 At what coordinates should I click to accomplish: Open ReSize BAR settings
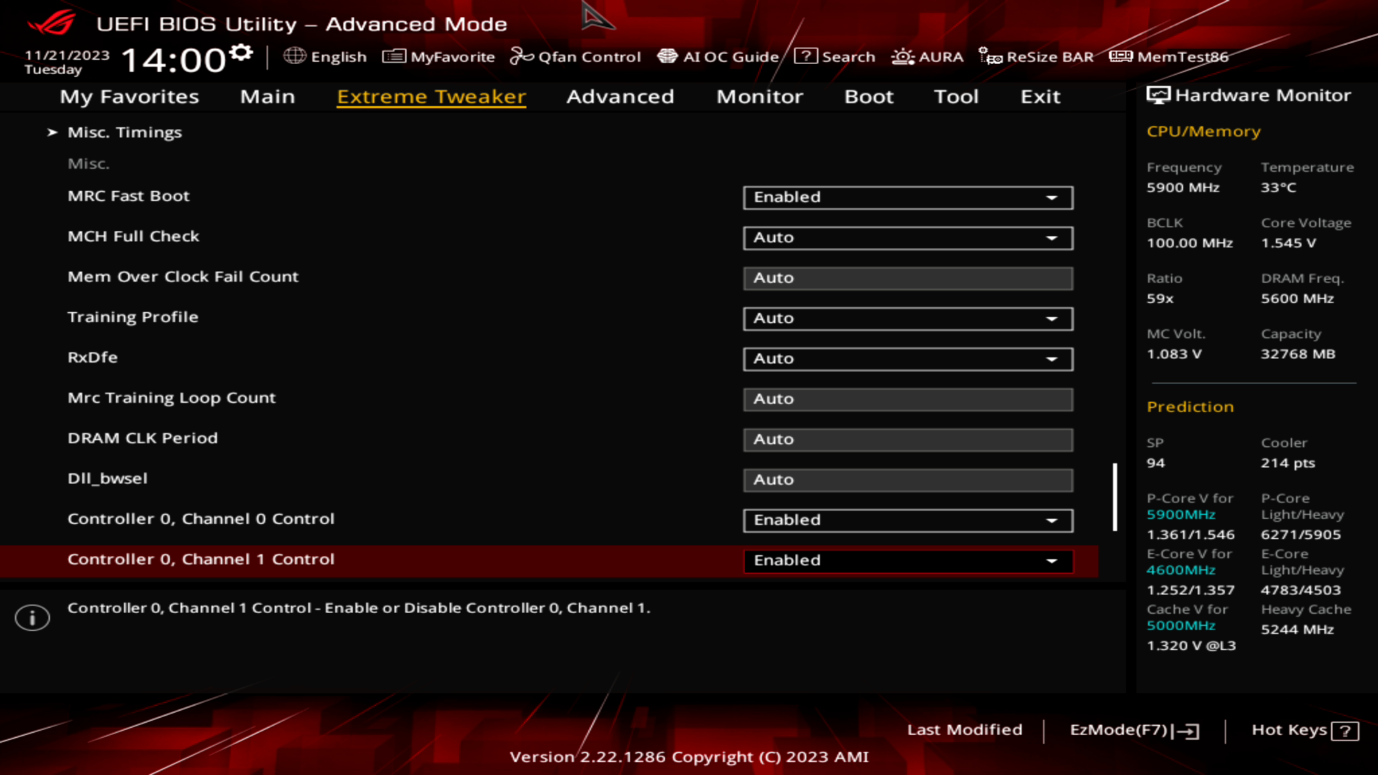1038,57
